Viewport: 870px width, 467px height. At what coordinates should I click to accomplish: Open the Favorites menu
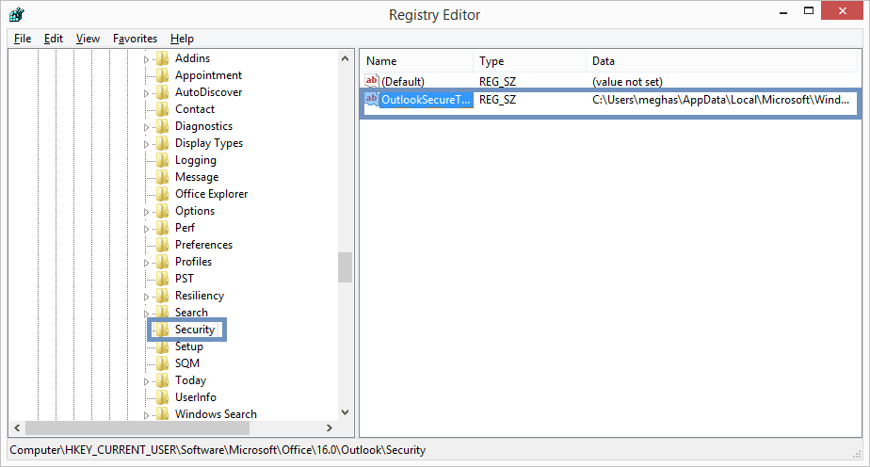coord(135,39)
